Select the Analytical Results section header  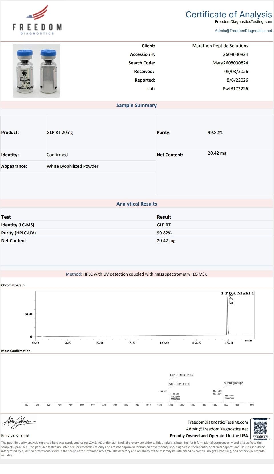pyautogui.click(x=136, y=204)
